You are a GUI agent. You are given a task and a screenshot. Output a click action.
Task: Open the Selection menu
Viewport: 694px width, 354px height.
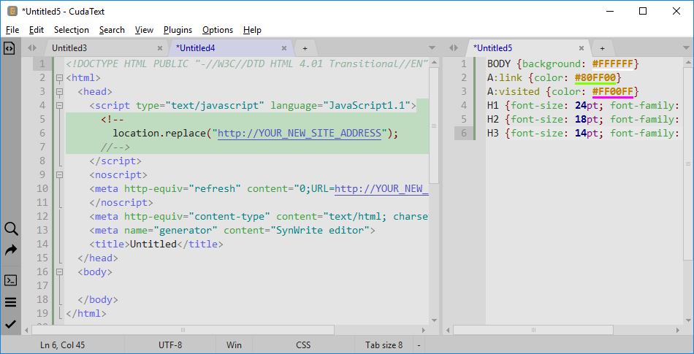72,30
